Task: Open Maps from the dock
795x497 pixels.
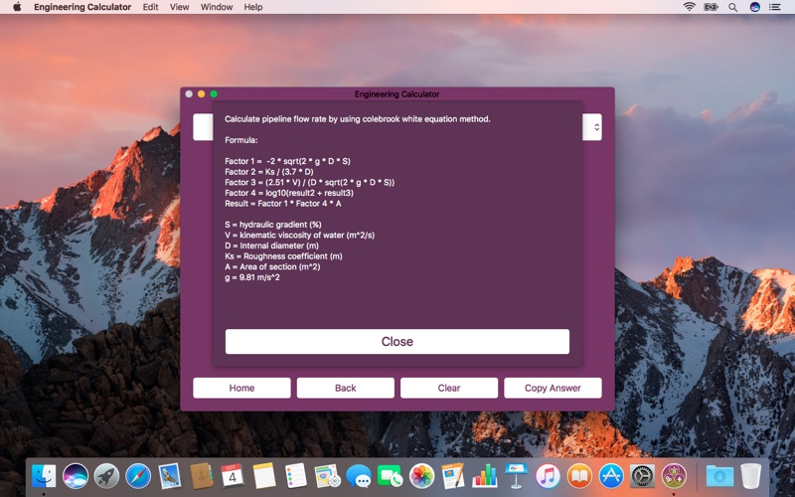Action: point(327,476)
